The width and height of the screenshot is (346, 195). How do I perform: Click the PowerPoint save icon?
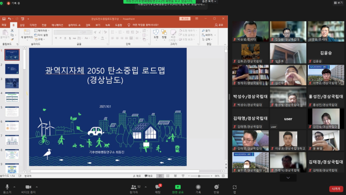(x=4, y=19)
